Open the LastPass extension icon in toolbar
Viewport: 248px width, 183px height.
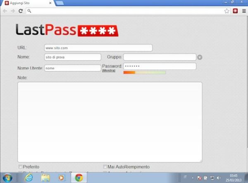tap(235, 11)
